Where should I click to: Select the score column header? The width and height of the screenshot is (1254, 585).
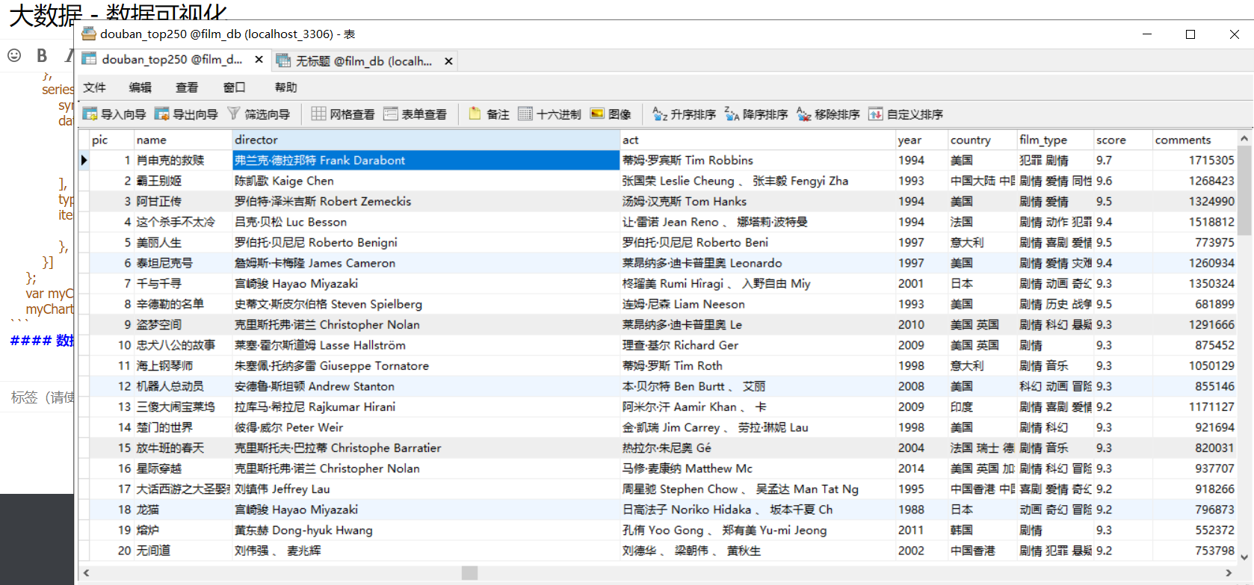tap(1122, 140)
